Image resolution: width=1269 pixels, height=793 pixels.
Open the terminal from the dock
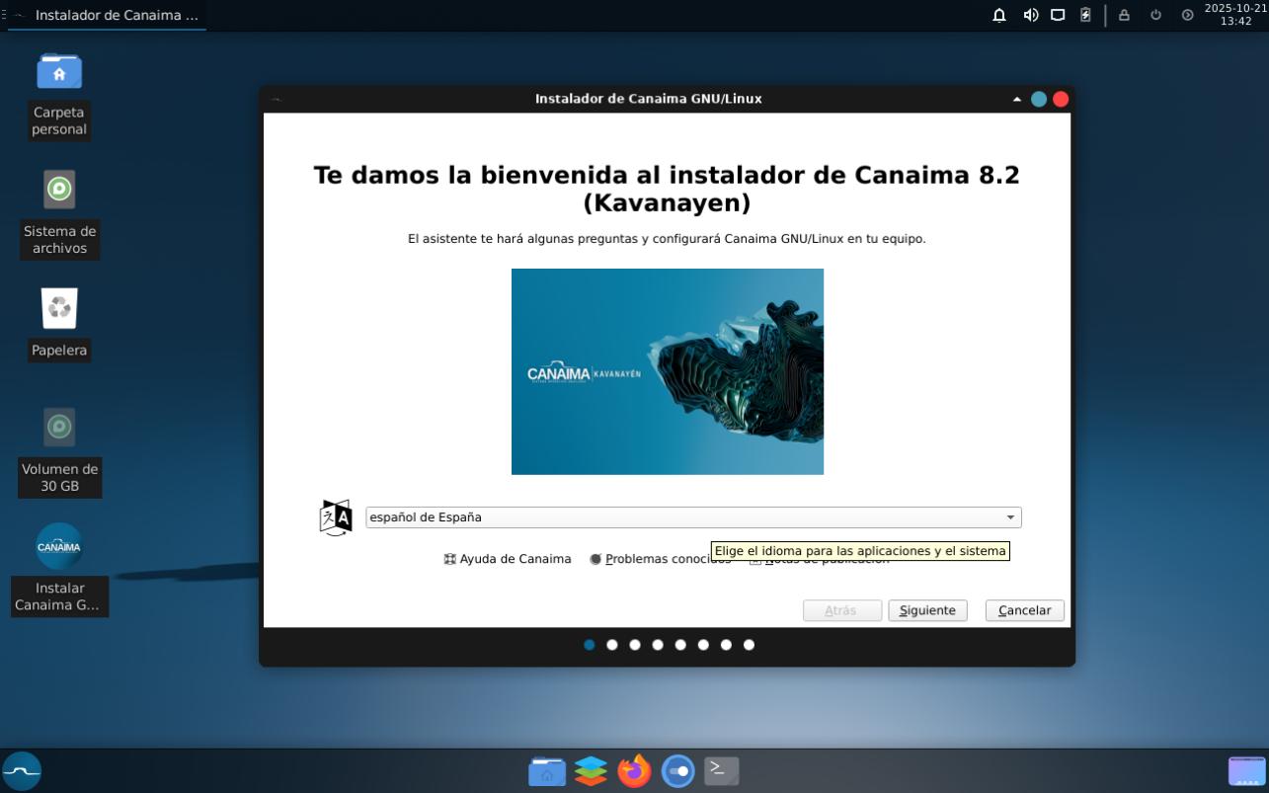(721, 770)
